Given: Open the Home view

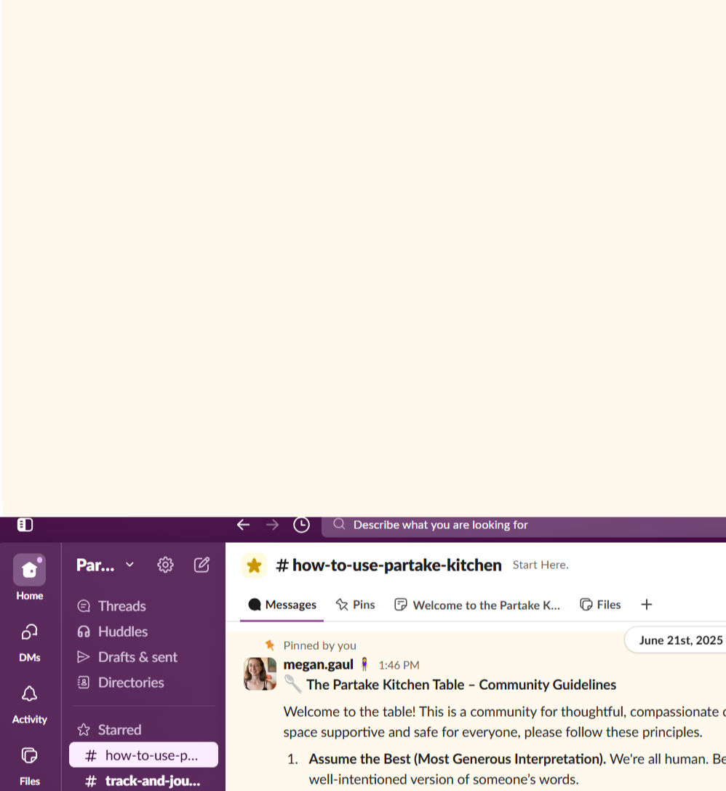Looking at the screenshot, I should pos(29,578).
